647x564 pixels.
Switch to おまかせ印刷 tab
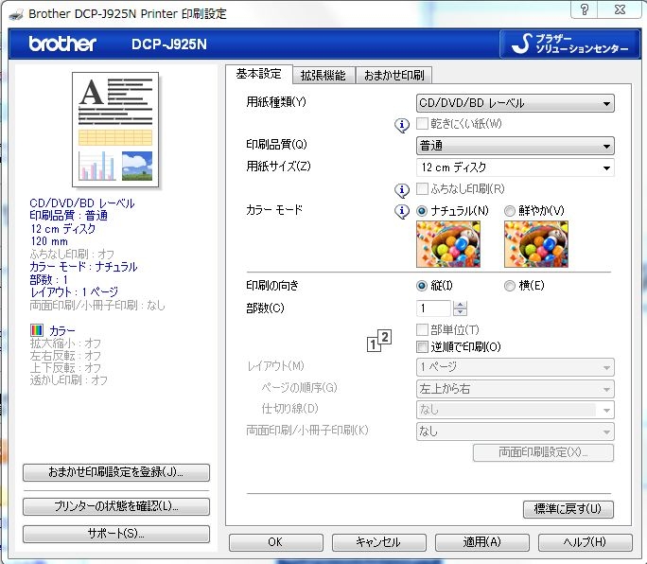coord(393,76)
